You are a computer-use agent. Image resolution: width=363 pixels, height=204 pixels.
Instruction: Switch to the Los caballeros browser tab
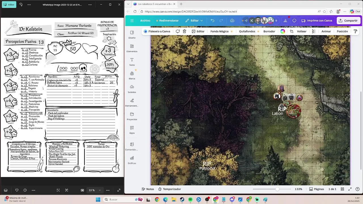[x=154, y=4]
